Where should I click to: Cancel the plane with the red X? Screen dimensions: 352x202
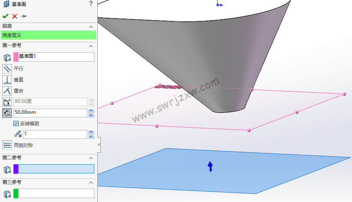[15, 16]
